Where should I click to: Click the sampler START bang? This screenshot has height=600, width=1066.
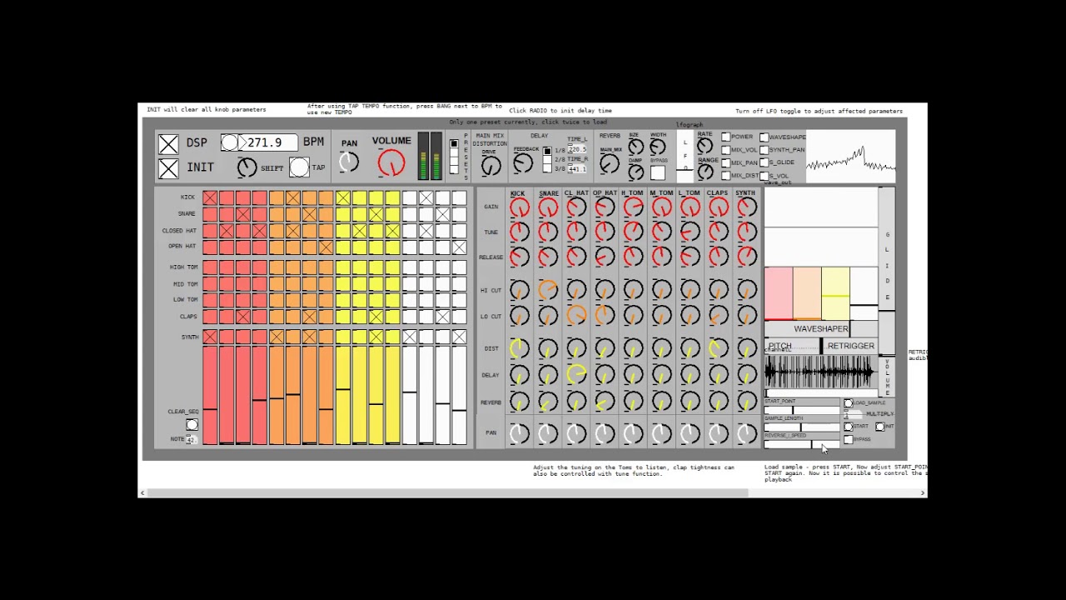pos(849,427)
